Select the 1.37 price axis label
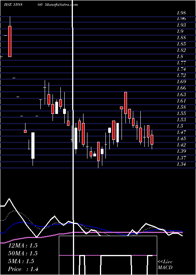The image size is (196, 275). (181, 158)
